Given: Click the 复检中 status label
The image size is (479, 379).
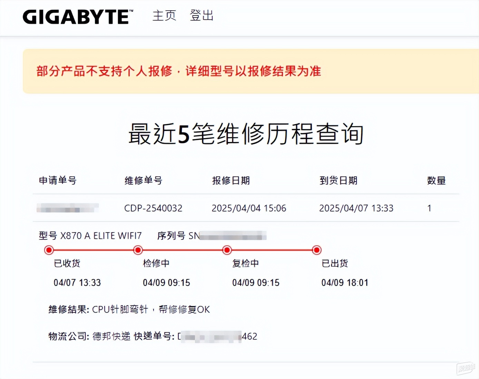Looking at the screenshot, I should click(245, 263).
